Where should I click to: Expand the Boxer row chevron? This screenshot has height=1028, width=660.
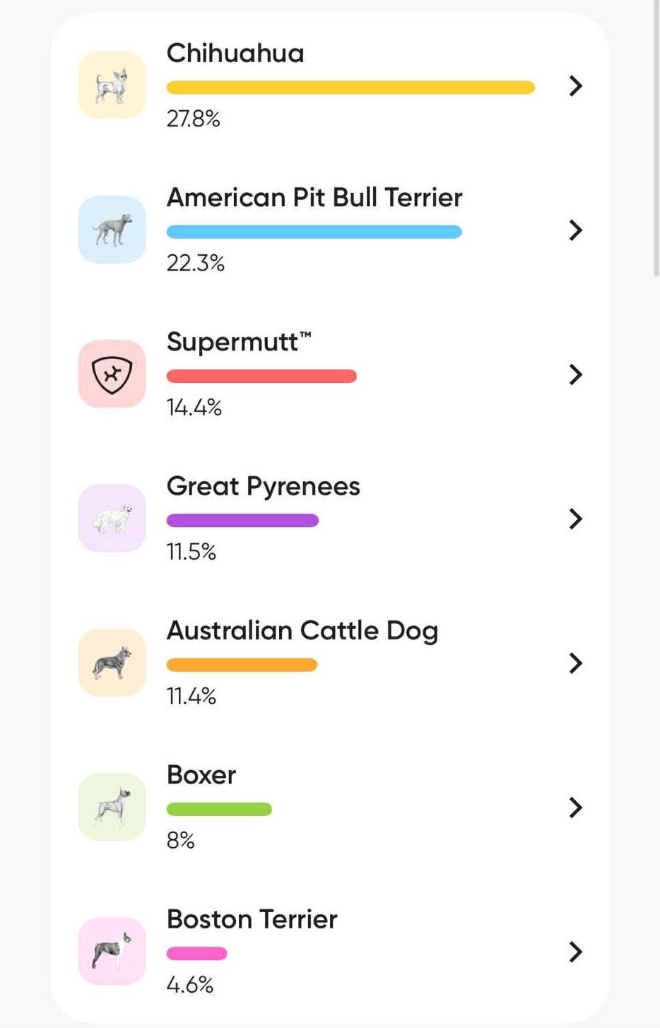point(576,808)
